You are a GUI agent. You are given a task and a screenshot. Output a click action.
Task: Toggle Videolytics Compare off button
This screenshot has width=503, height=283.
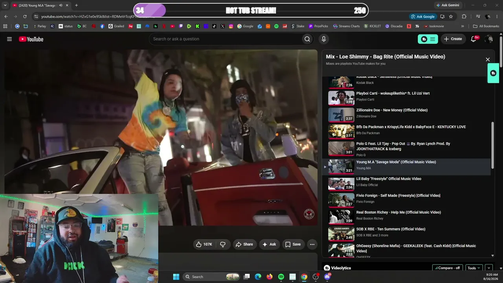coord(447,268)
